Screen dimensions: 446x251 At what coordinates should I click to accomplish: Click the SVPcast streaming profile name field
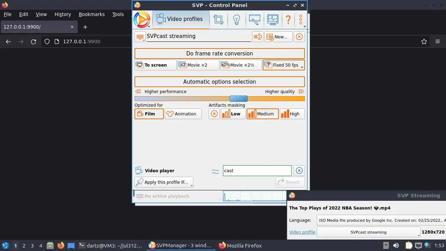click(x=199, y=36)
